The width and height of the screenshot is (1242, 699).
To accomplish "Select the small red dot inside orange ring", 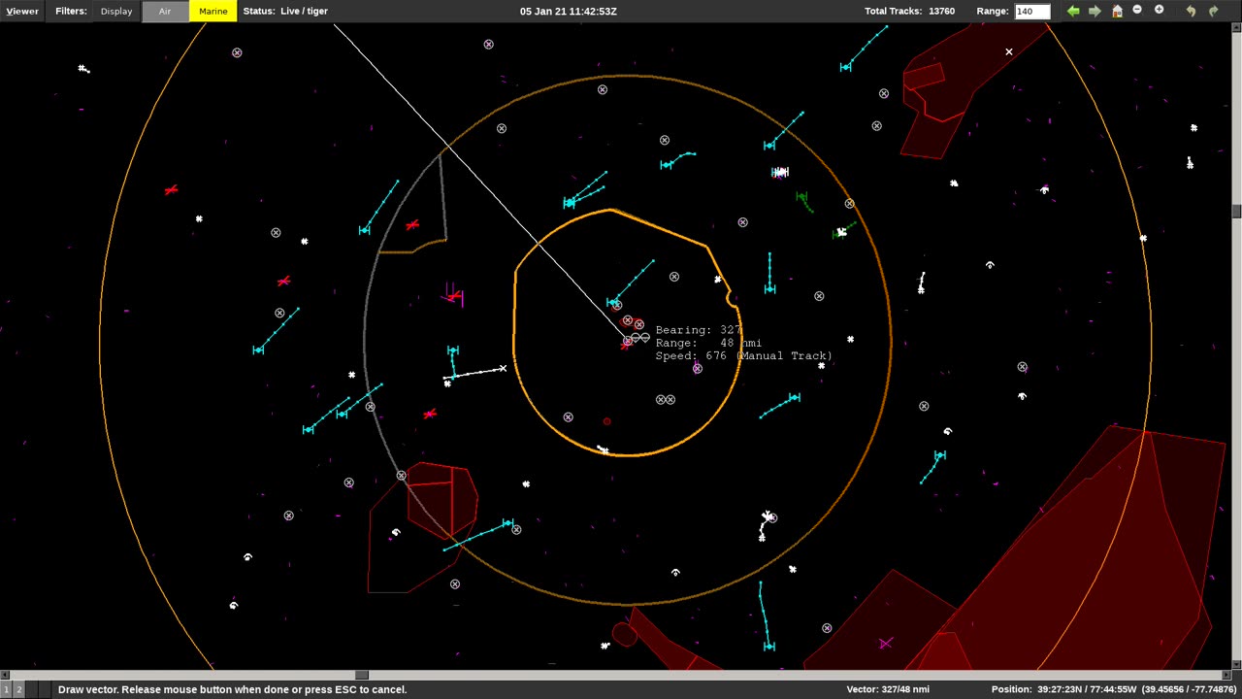I will 607,421.
